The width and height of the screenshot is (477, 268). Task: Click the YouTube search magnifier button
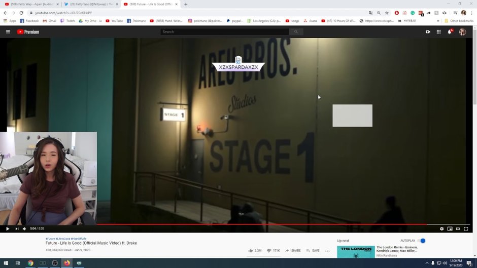(296, 31)
